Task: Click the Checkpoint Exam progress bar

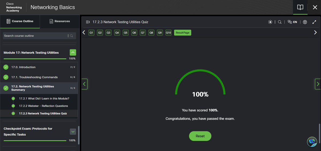Action: coord(35,140)
